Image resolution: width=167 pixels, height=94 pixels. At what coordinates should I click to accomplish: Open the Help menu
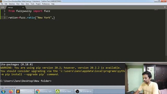(53, 4)
